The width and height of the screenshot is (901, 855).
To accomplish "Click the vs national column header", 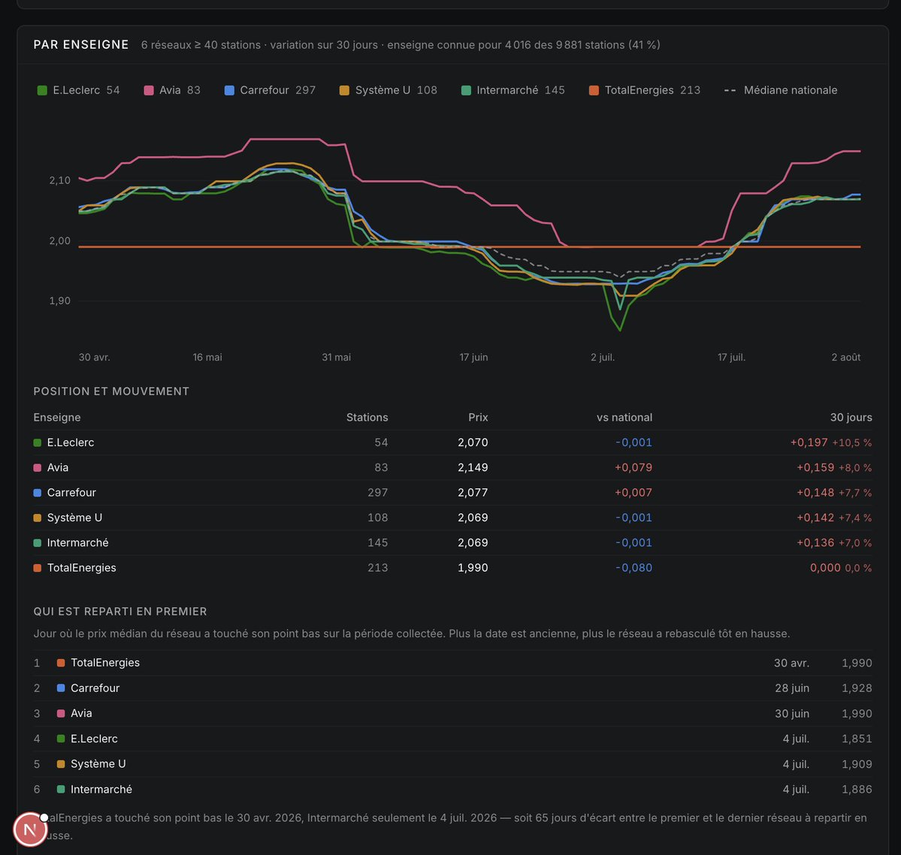I will [x=624, y=417].
